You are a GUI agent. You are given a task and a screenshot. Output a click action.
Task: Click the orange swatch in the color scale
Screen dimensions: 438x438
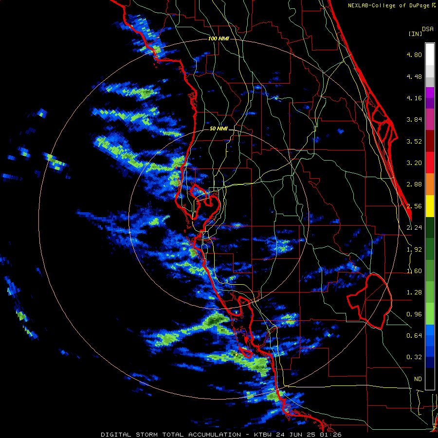tap(430, 184)
